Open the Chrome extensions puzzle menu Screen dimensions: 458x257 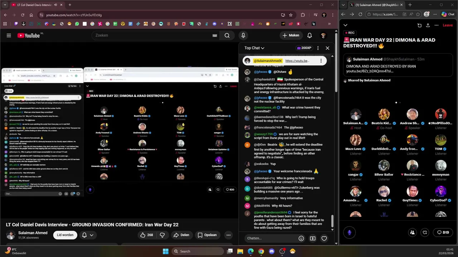303,15
